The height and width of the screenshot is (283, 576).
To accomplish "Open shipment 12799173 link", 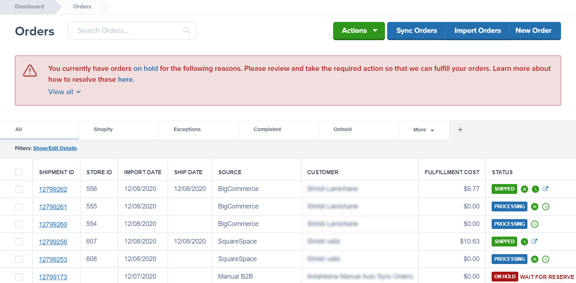I will click(x=53, y=277).
